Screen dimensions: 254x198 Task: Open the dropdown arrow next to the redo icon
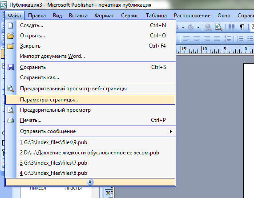point(198,27)
